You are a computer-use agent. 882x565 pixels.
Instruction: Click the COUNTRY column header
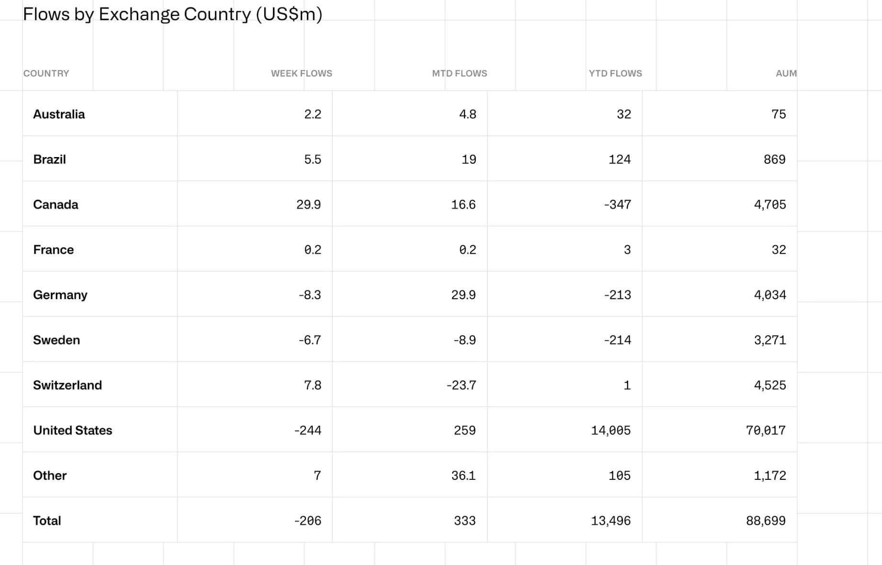[x=46, y=73]
